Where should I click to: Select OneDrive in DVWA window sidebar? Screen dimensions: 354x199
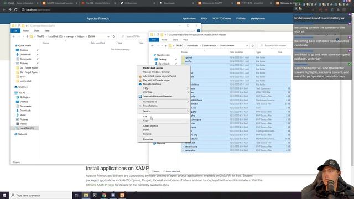[23, 87]
